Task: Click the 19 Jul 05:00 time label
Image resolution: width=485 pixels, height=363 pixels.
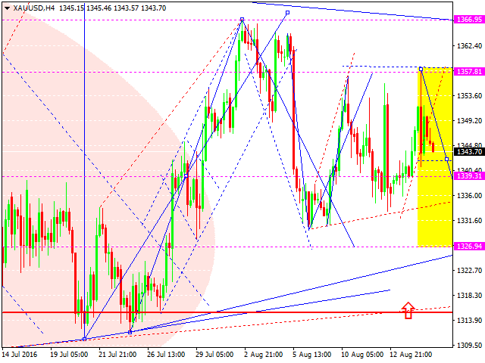Action: point(69,355)
